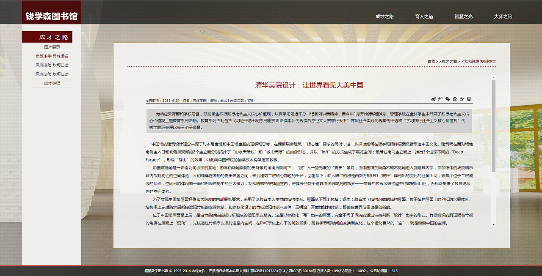Go to 首页 via breadcrumb
This screenshot has height=276, width=542.
click(x=431, y=61)
